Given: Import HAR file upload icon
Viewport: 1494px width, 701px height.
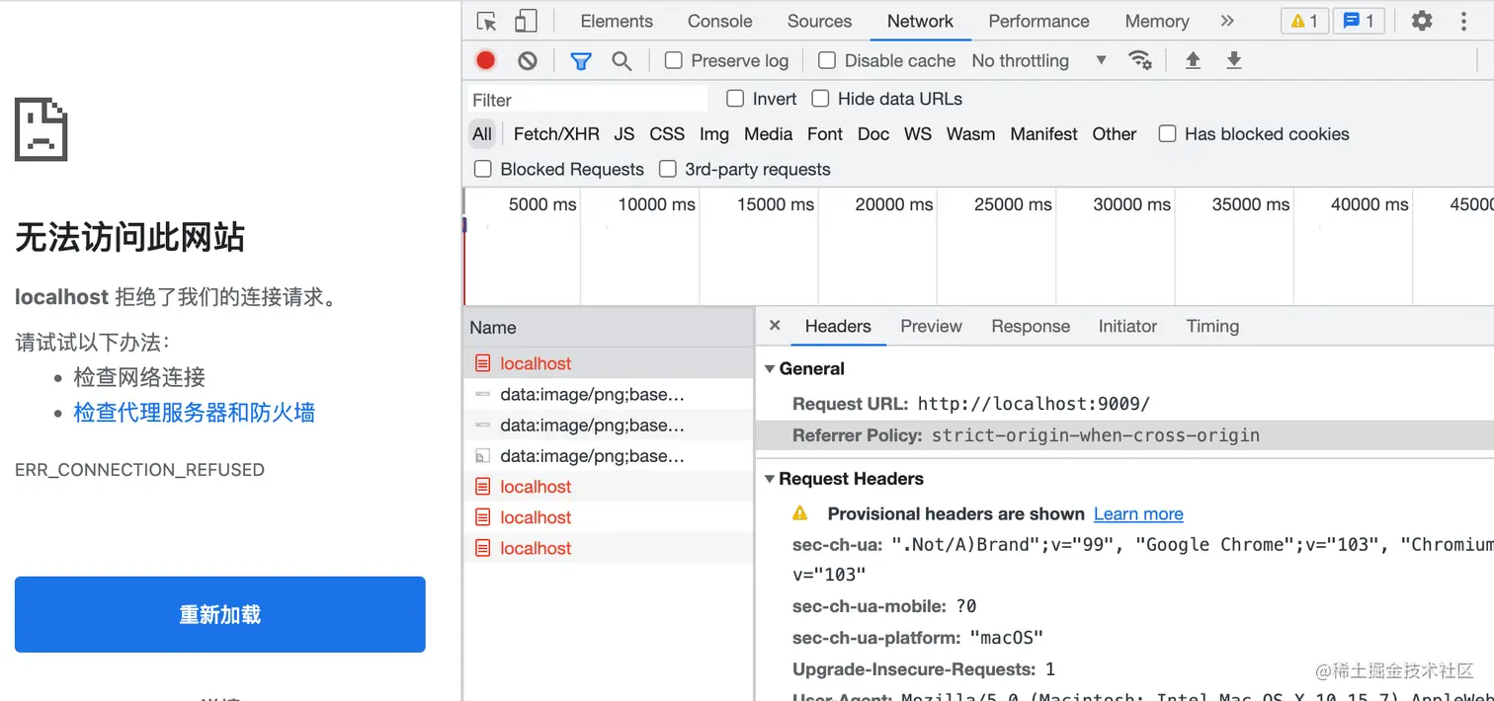Looking at the screenshot, I should pos(1193,60).
